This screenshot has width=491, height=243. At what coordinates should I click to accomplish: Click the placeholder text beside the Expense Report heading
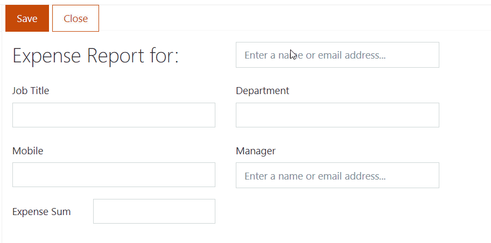(x=315, y=55)
